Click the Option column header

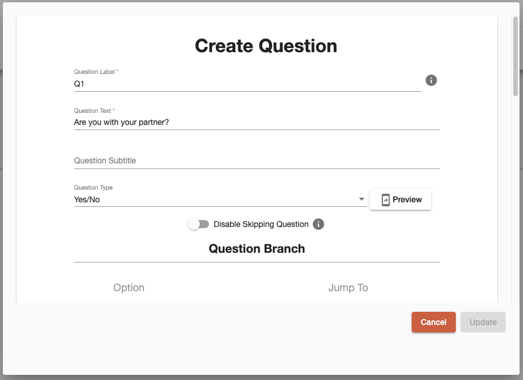point(129,287)
